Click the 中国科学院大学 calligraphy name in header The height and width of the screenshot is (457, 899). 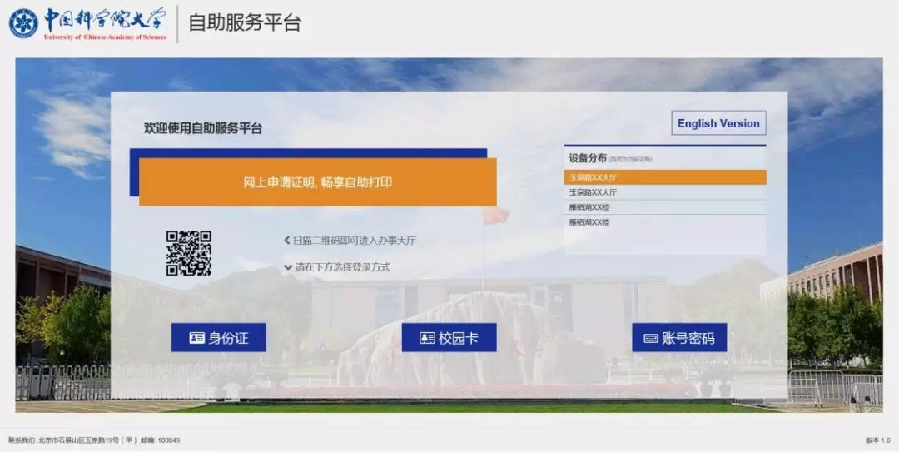[104, 20]
